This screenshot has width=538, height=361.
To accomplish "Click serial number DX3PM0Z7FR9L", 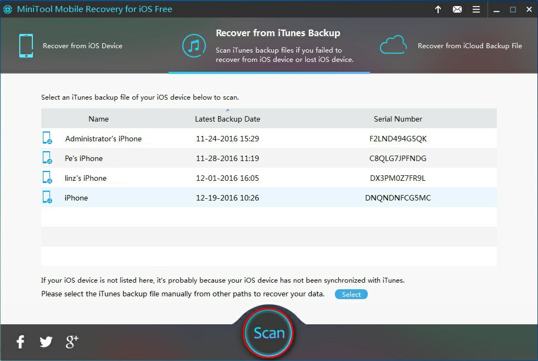I will pos(397,178).
